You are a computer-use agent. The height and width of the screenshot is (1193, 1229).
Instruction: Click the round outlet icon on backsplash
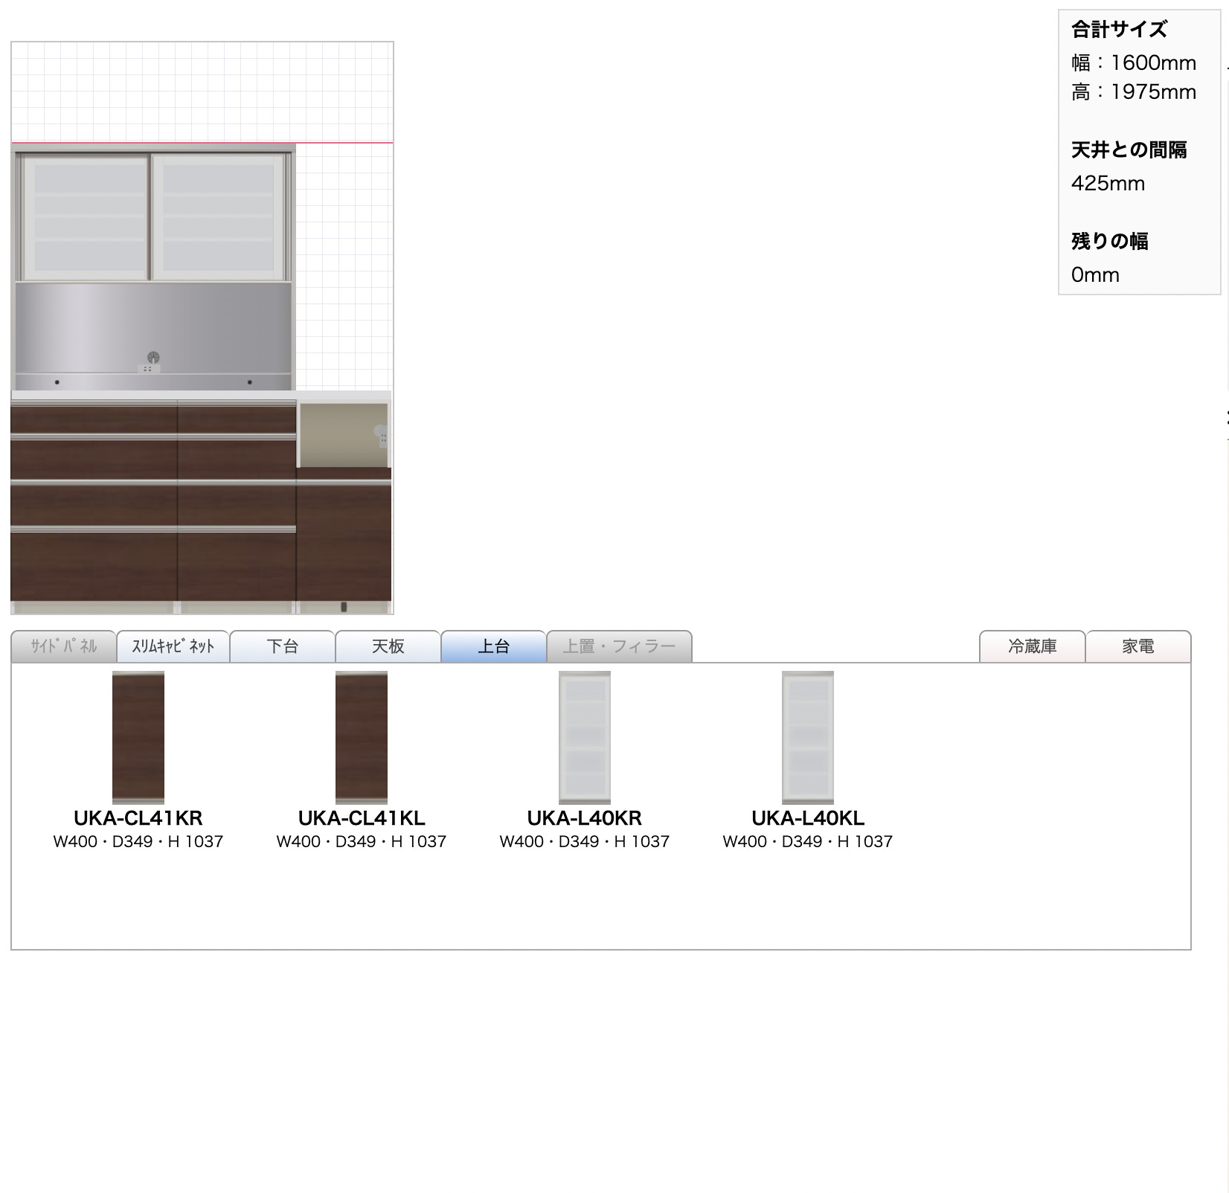[153, 357]
